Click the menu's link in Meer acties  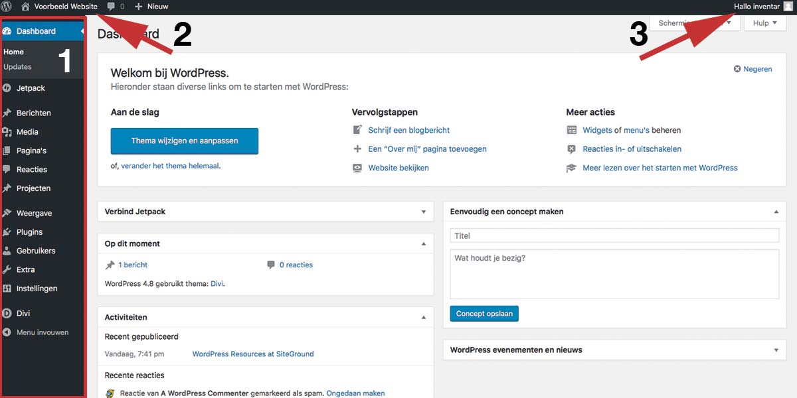coord(636,130)
